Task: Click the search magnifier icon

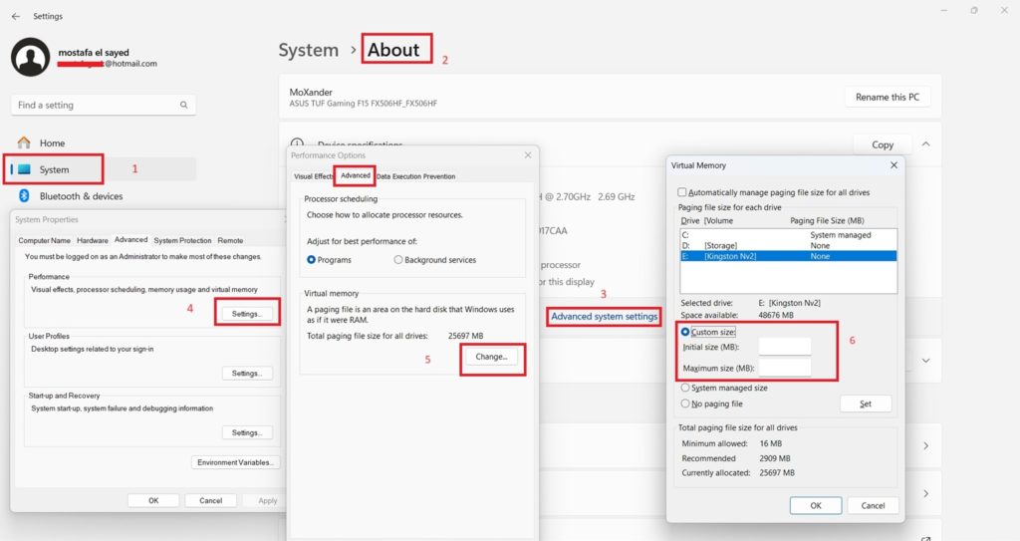Action: pyautogui.click(x=184, y=105)
